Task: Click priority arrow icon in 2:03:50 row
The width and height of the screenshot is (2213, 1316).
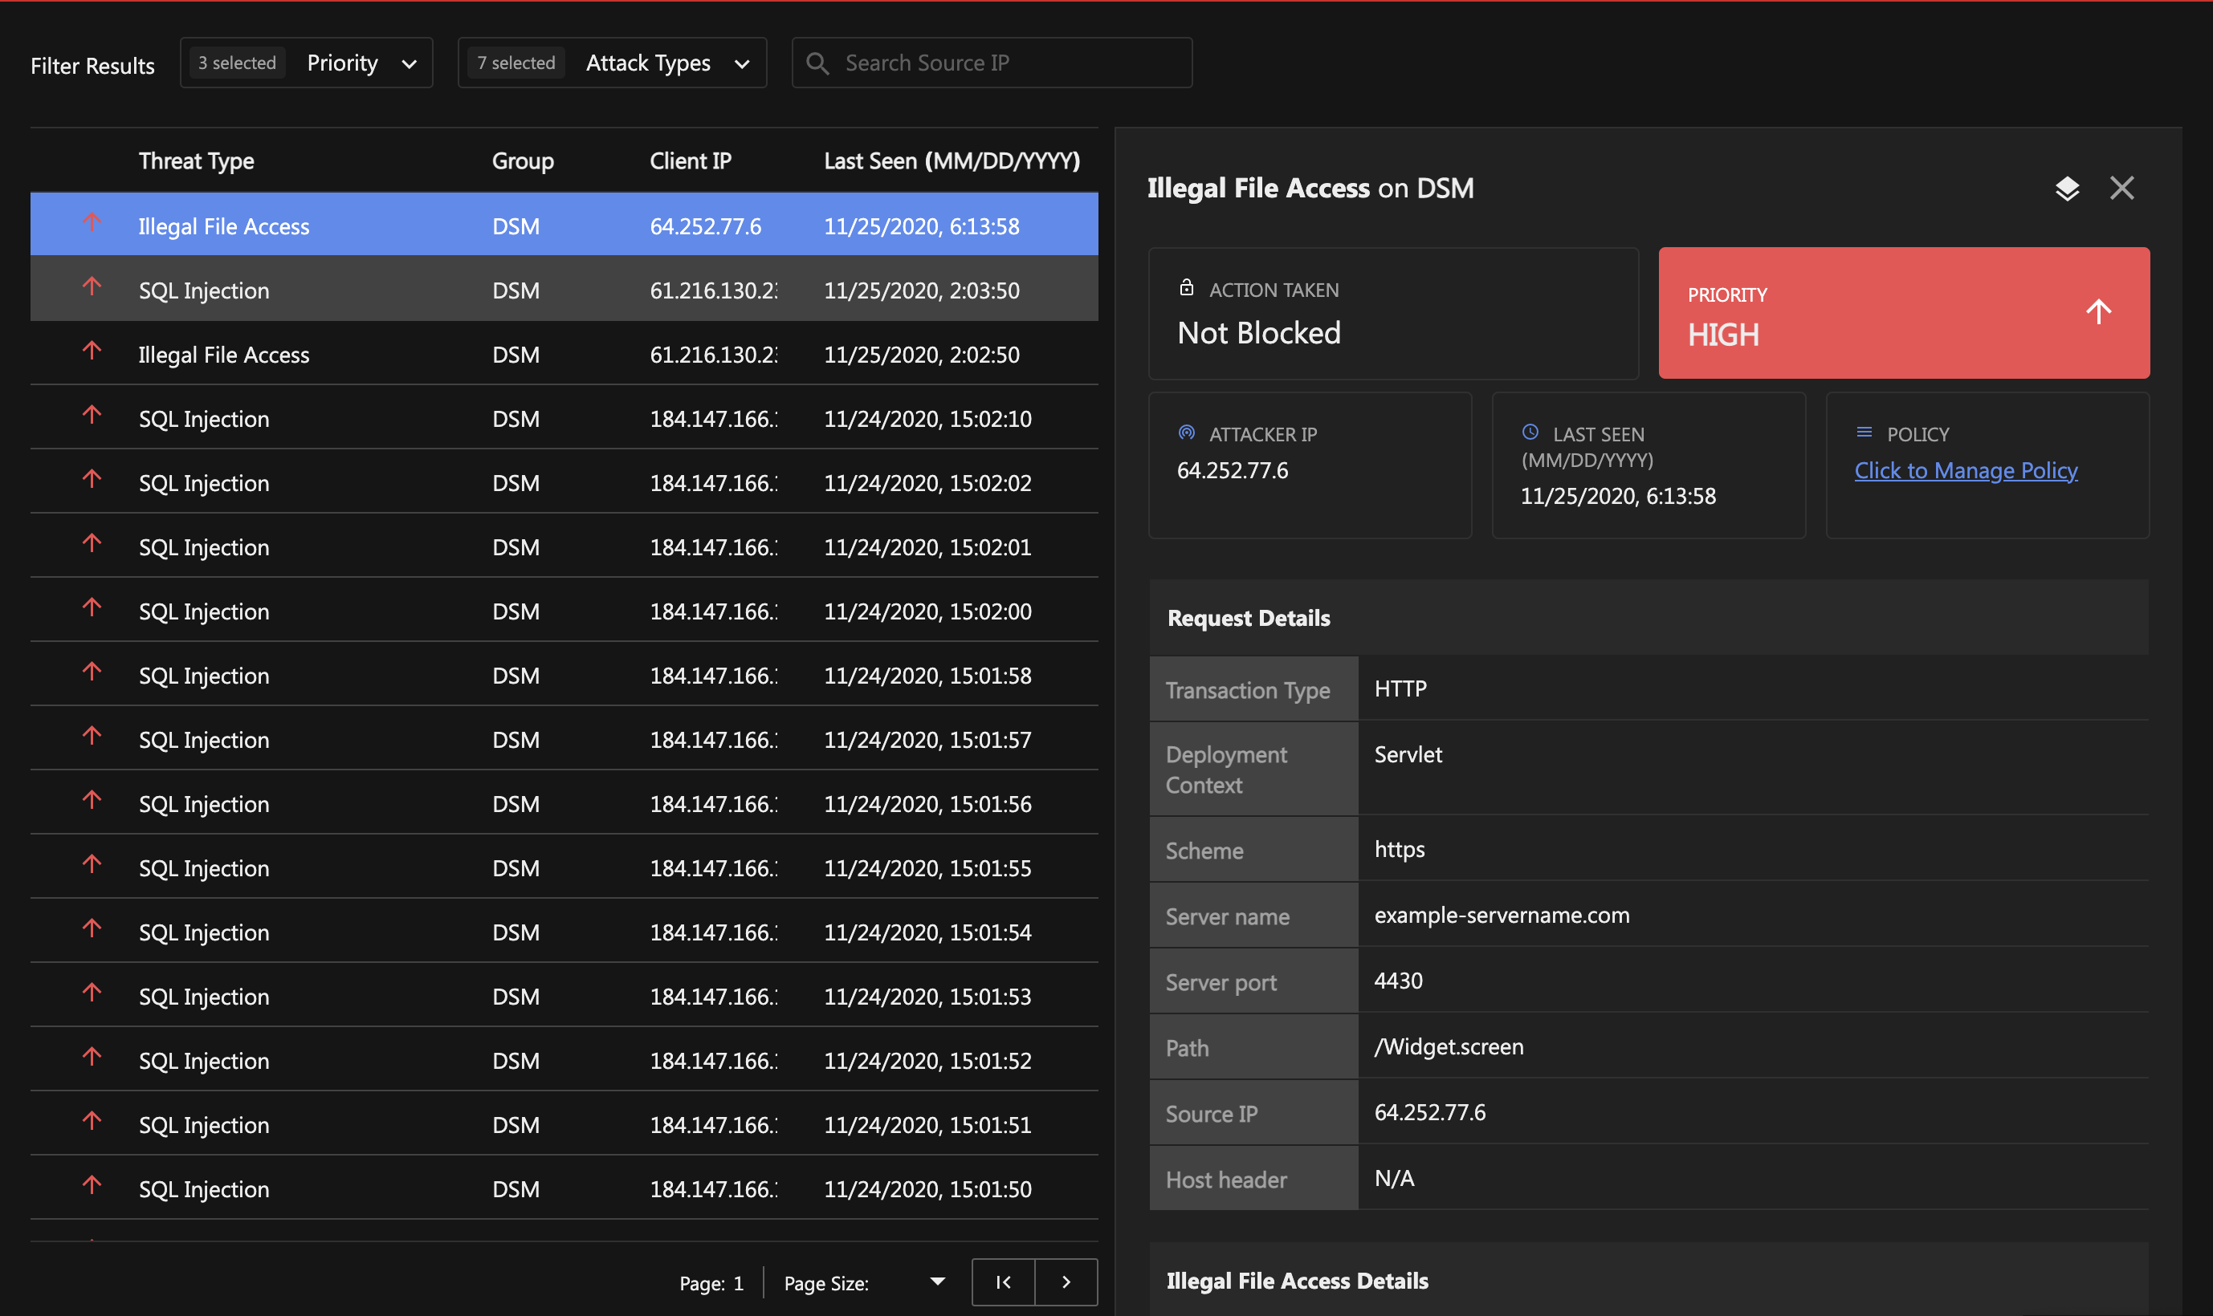Action: click(x=92, y=286)
